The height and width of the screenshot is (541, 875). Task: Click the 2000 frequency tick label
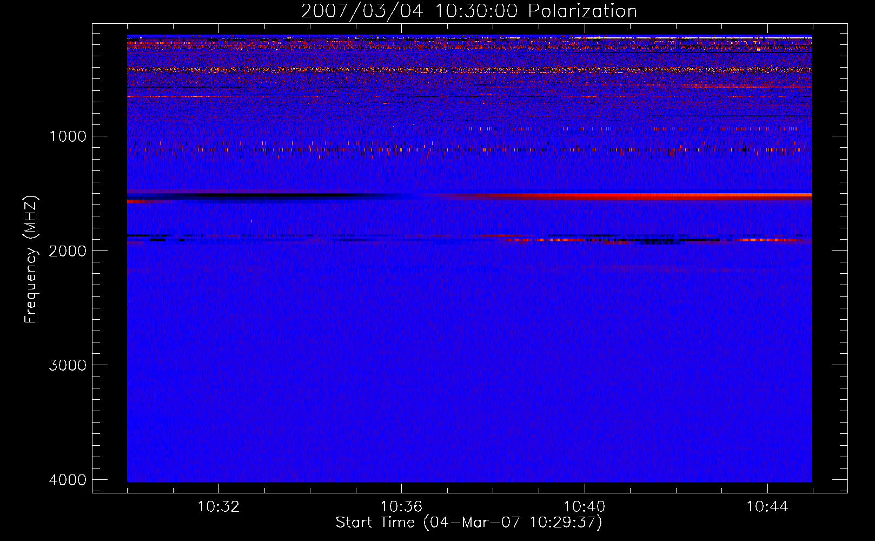68,251
